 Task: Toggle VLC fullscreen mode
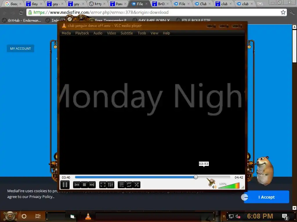103,185
